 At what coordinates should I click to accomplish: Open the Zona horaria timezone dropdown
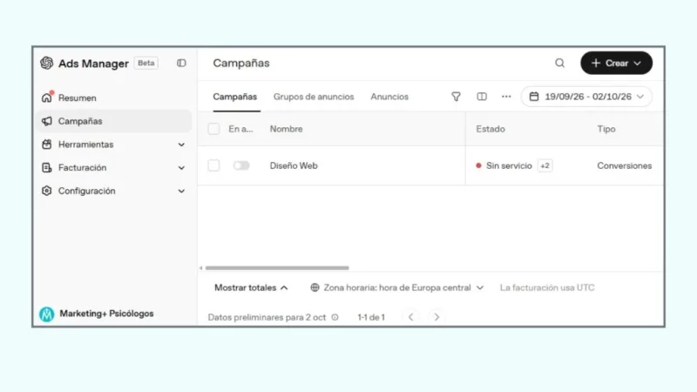pyautogui.click(x=397, y=287)
